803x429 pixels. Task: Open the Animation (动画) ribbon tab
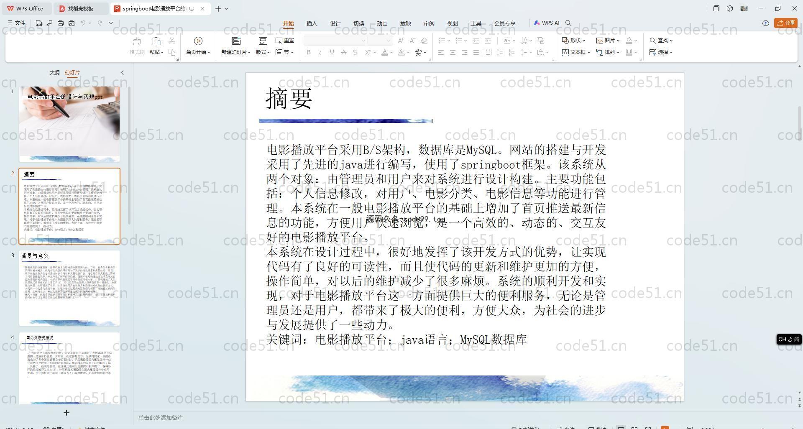(x=382, y=23)
